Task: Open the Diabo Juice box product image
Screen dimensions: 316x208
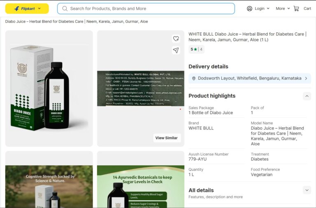Action: [49, 88]
